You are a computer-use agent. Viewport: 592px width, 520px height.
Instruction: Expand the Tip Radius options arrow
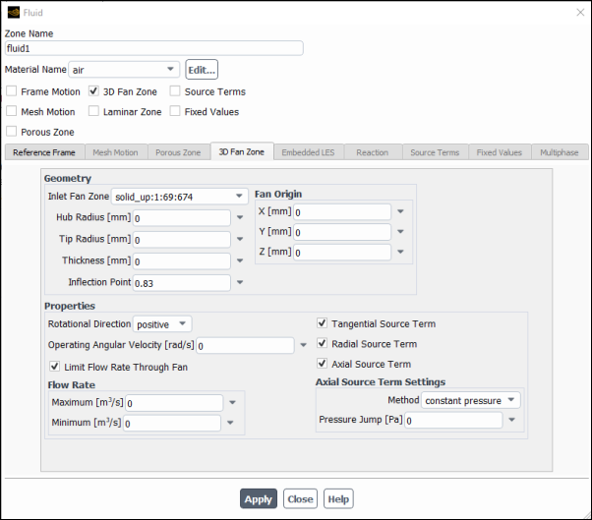tap(240, 239)
